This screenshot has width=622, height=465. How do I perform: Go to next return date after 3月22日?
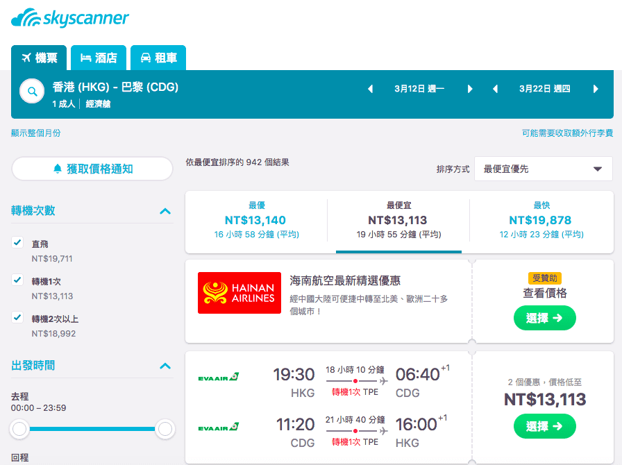click(596, 89)
